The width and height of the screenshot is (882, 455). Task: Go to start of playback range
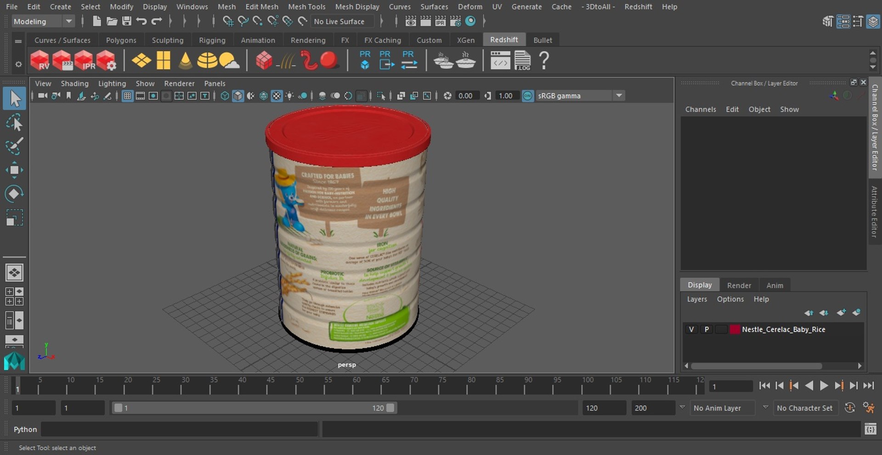point(764,386)
